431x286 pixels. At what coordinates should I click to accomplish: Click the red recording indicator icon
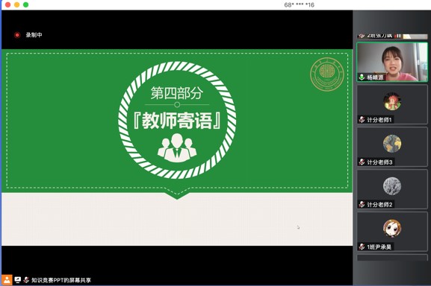pyautogui.click(x=17, y=35)
